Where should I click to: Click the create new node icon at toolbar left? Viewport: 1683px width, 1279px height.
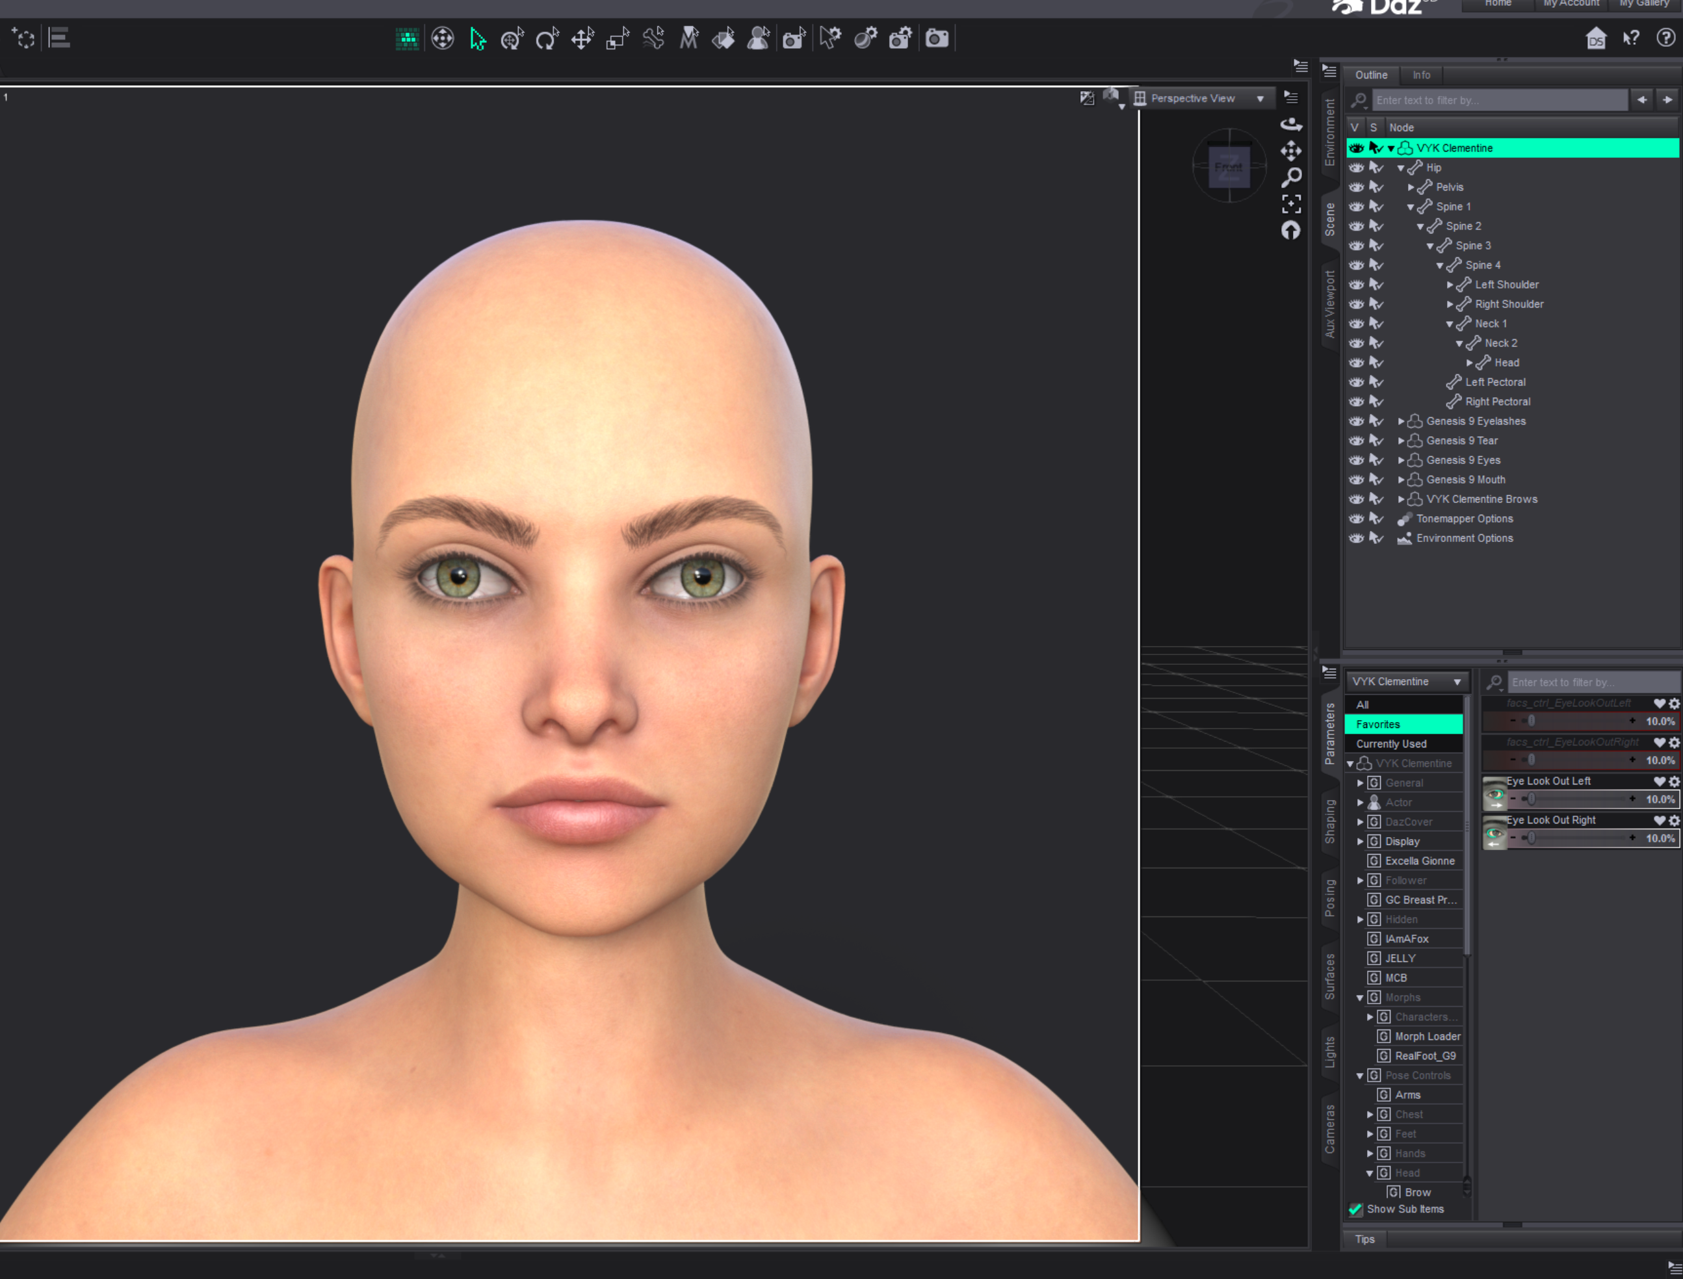pyautogui.click(x=23, y=38)
